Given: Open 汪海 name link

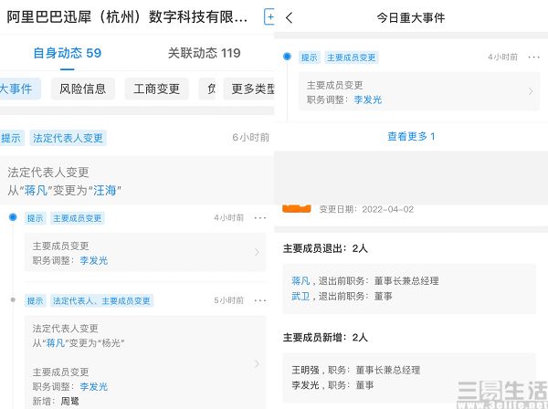Looking at the screenshot, I should click(x=104, y=191).
